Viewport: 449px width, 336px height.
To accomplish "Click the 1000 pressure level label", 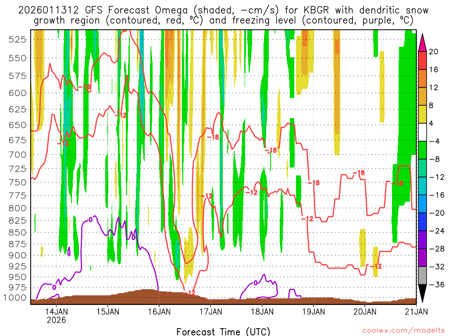I will click(15, 297).
